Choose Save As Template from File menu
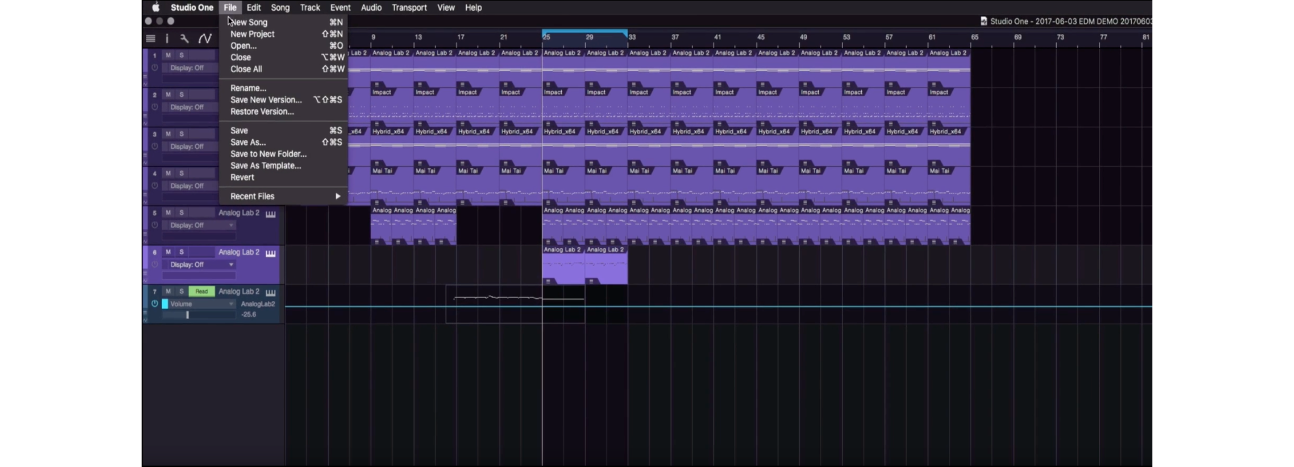Viewport: 1294px width, 467px height. [x=284, y=166]
